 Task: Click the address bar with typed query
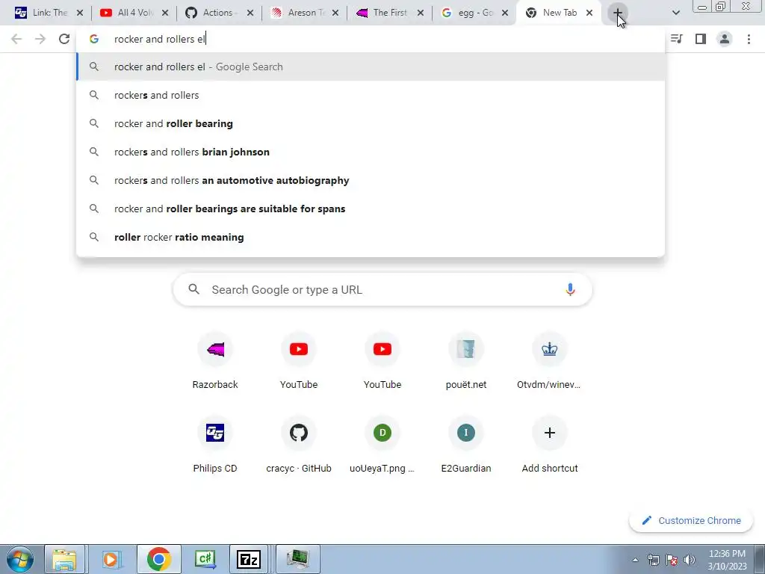tap(371, 39)
